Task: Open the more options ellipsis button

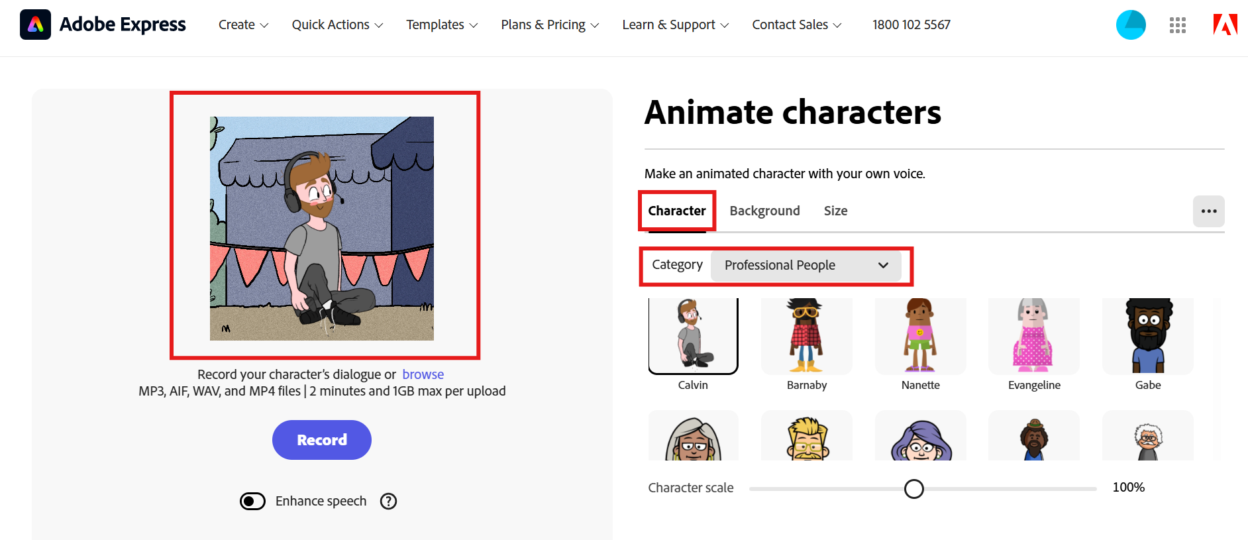Action: tap(1209, 211)
